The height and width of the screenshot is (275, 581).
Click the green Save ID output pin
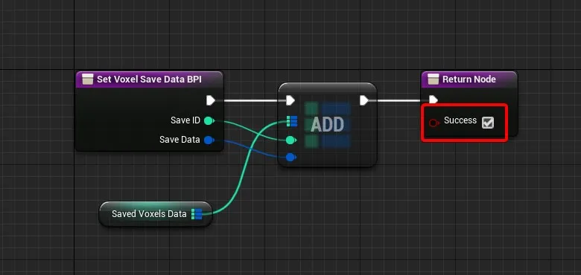pos(209,120)
